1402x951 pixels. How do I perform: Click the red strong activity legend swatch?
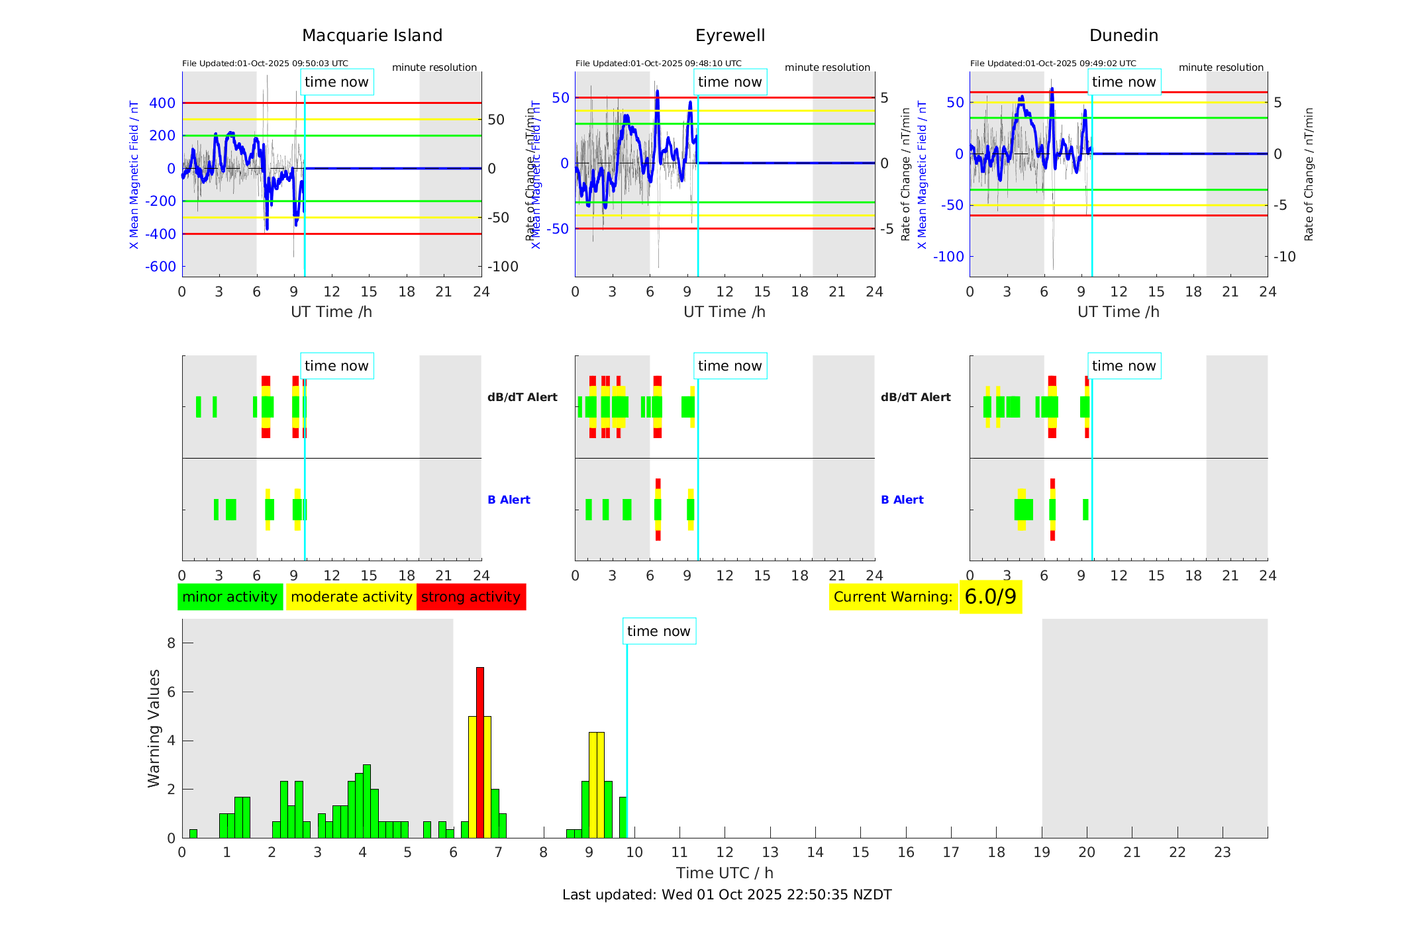click(471, 597)
